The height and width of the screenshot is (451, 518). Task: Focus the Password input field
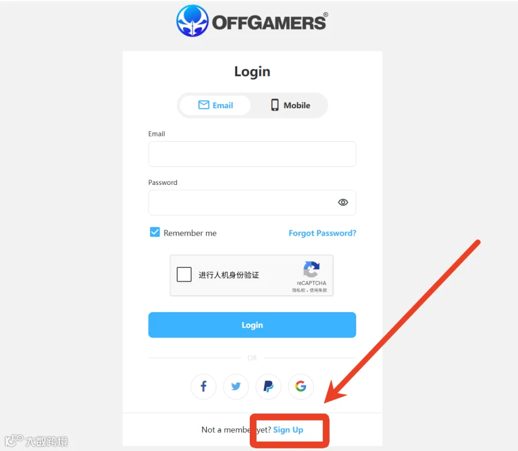click(x=252, y=203)
